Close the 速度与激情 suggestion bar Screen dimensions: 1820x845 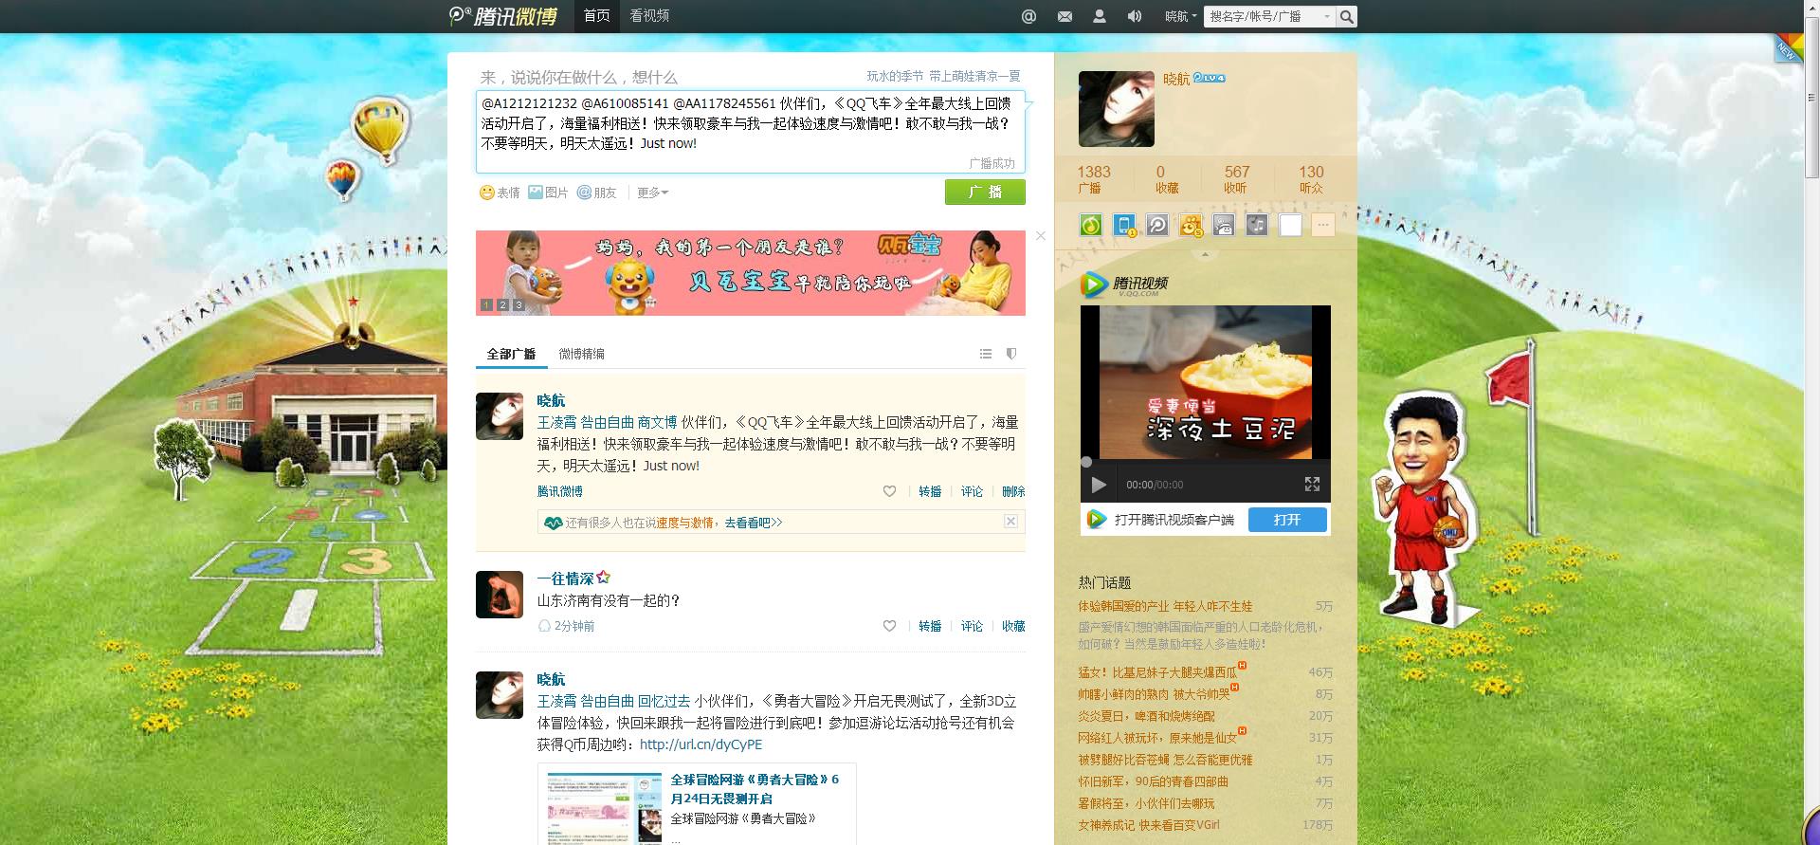point(1010,522)
